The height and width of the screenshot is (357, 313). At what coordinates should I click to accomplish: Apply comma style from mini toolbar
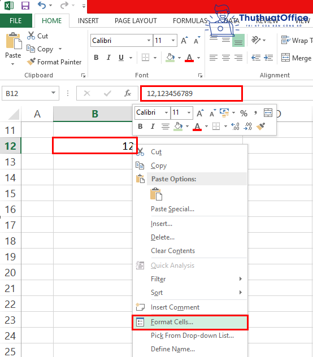click(x=255, y=113)
